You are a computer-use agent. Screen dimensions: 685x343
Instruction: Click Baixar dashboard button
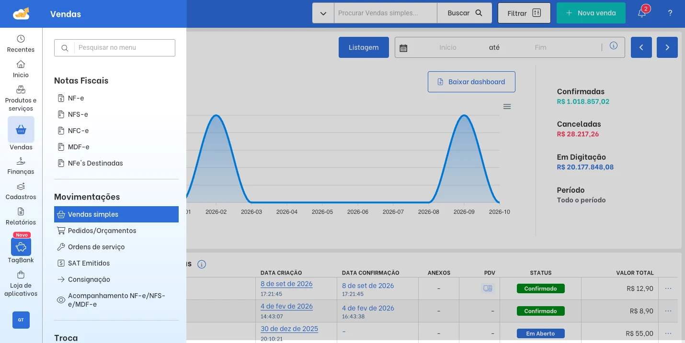pyautogui.click(x=471, y=82)
